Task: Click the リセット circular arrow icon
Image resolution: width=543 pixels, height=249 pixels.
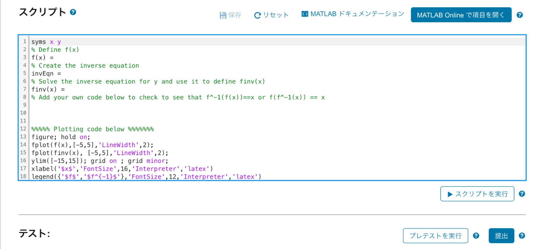Action: point(257,15)
